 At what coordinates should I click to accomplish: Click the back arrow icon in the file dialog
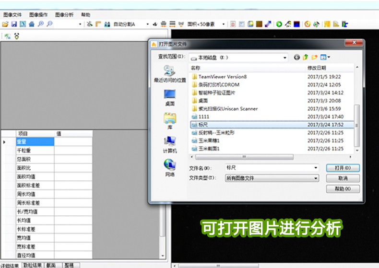(296, 57)
